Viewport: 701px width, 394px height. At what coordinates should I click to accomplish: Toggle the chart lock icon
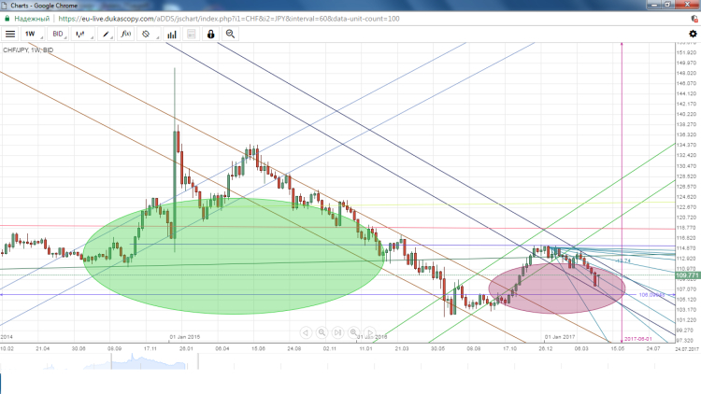click(x=211, y=34)
